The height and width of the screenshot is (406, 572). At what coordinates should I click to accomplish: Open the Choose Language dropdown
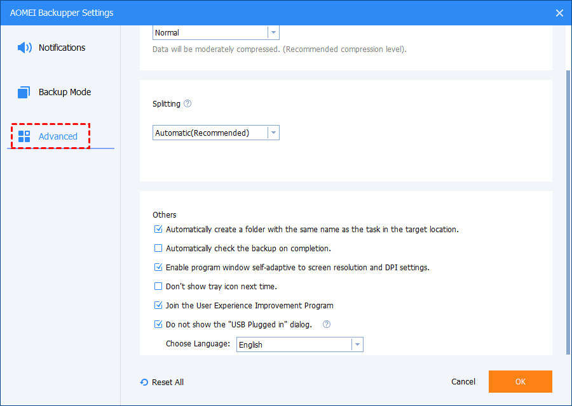click(357, 344)
